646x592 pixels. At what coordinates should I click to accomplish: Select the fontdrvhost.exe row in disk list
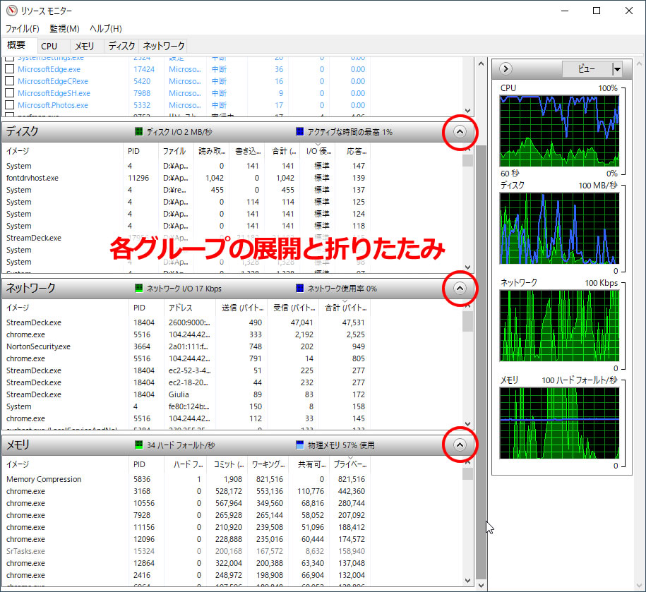pos(186,178)
